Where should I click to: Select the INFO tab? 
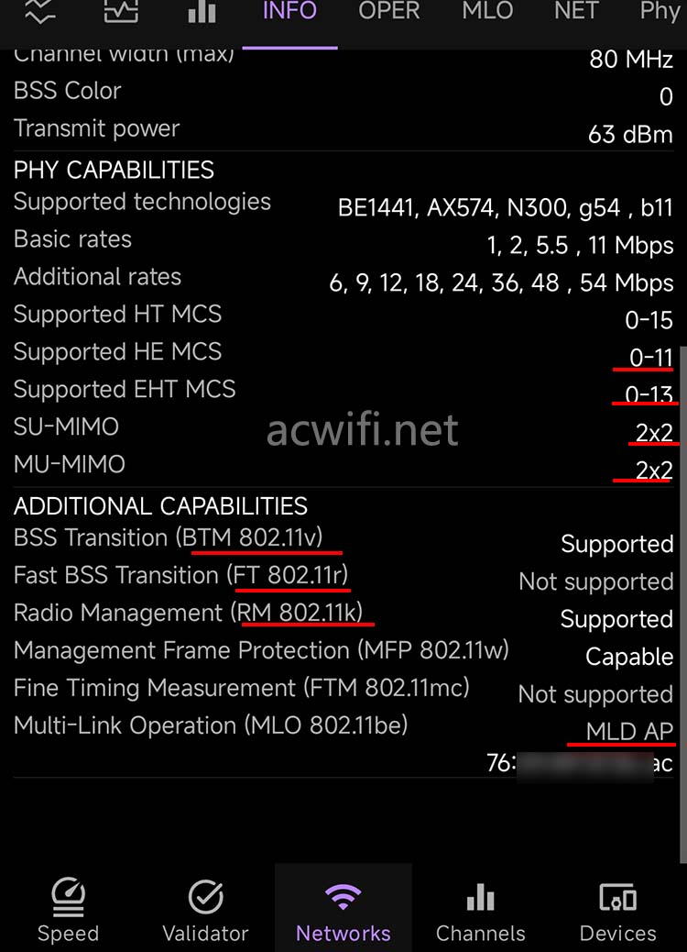tap(289, 11)
